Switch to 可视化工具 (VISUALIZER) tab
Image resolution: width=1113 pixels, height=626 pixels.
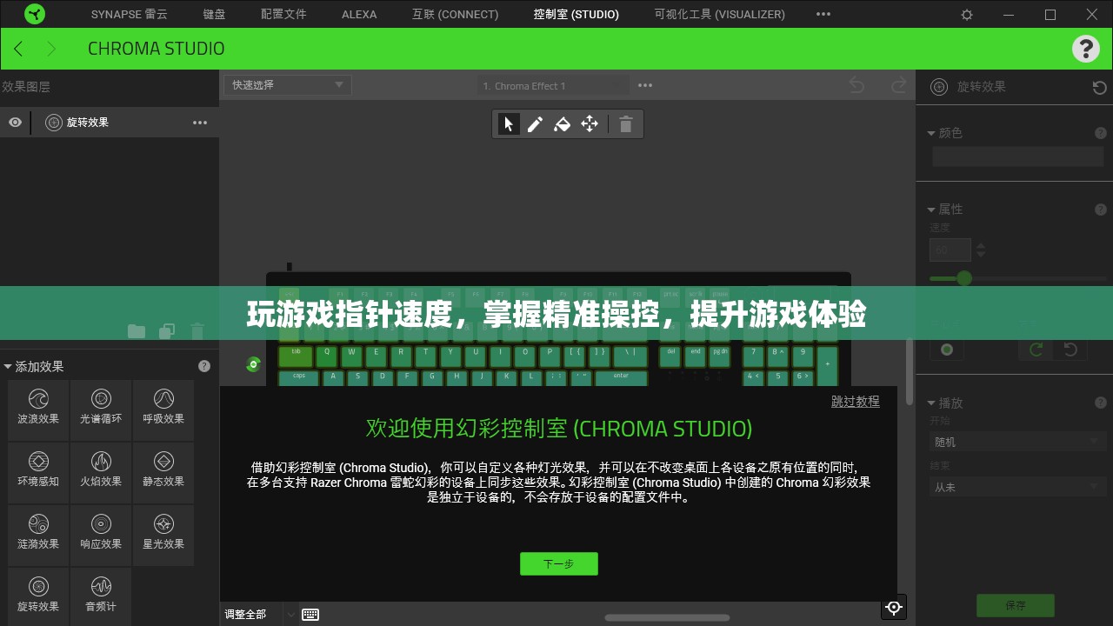pos(719,15)
